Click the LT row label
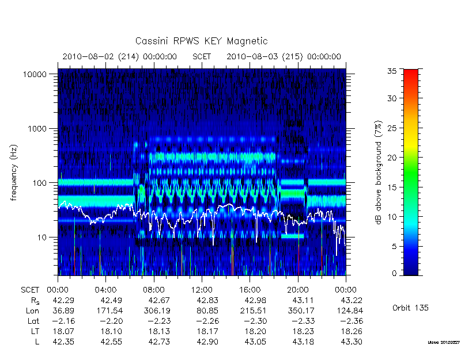Screen dimensions: 461x345 (35, 332)
